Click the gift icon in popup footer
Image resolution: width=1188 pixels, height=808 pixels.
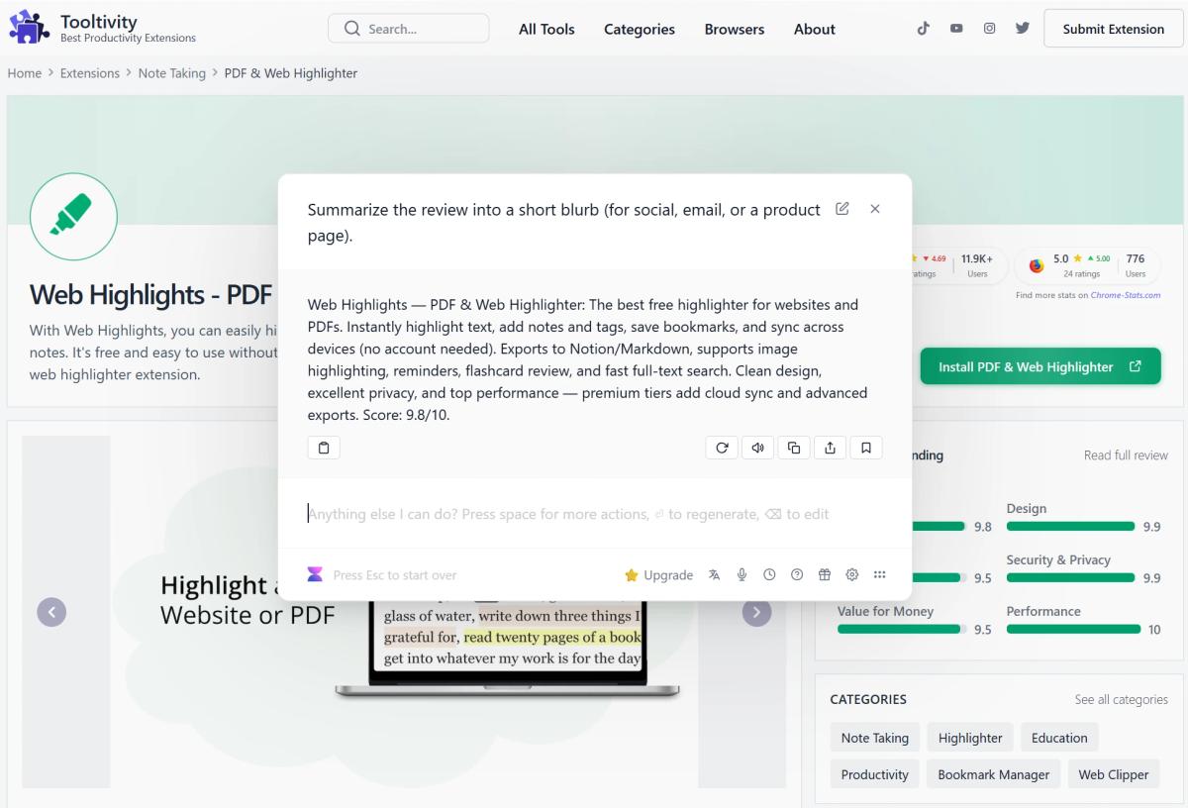tap(825, 574)
